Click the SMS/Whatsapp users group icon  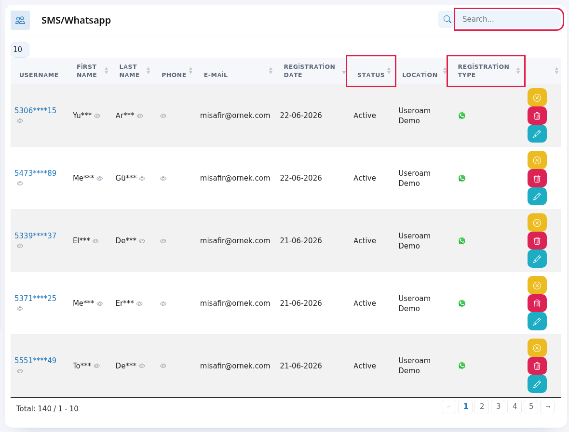click(20, 20)
